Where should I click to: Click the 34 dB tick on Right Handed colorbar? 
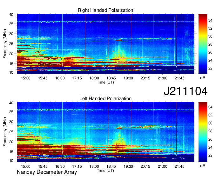point(210,20)
